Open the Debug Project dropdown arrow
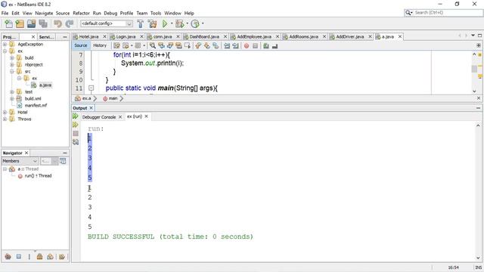 tap(187, 23)
